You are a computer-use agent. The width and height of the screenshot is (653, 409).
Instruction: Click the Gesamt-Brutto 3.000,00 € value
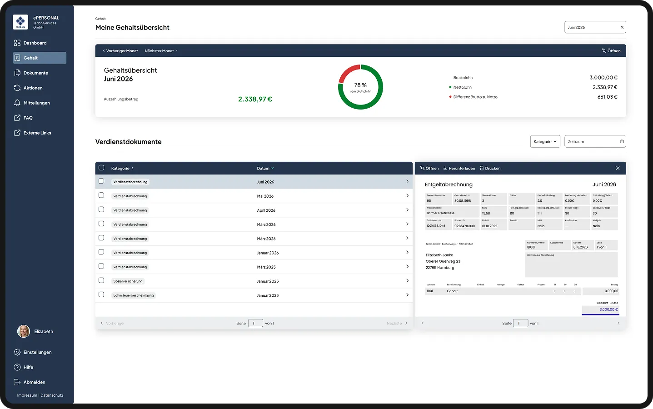[x=608, y=309]
